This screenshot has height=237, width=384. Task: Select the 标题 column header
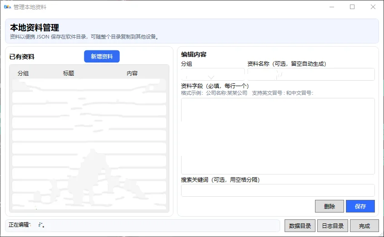click(69, 73)
